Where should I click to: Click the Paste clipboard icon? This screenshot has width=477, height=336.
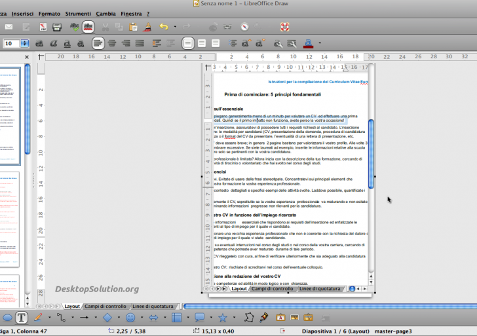[134, 27]
